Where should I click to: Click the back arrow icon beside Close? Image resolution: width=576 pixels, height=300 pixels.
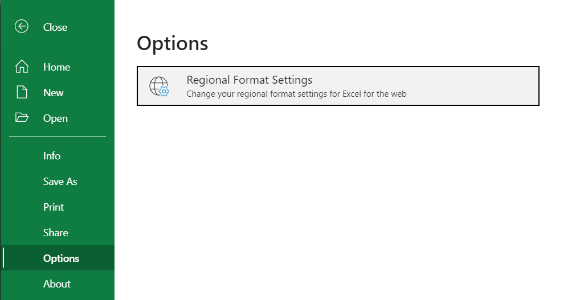tap(22, 27)
